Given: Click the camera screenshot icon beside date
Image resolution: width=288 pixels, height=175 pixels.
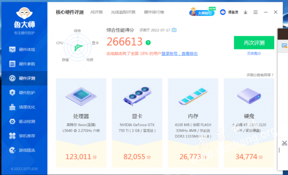Looking at the screenshot, I should (x=174, y=30).
